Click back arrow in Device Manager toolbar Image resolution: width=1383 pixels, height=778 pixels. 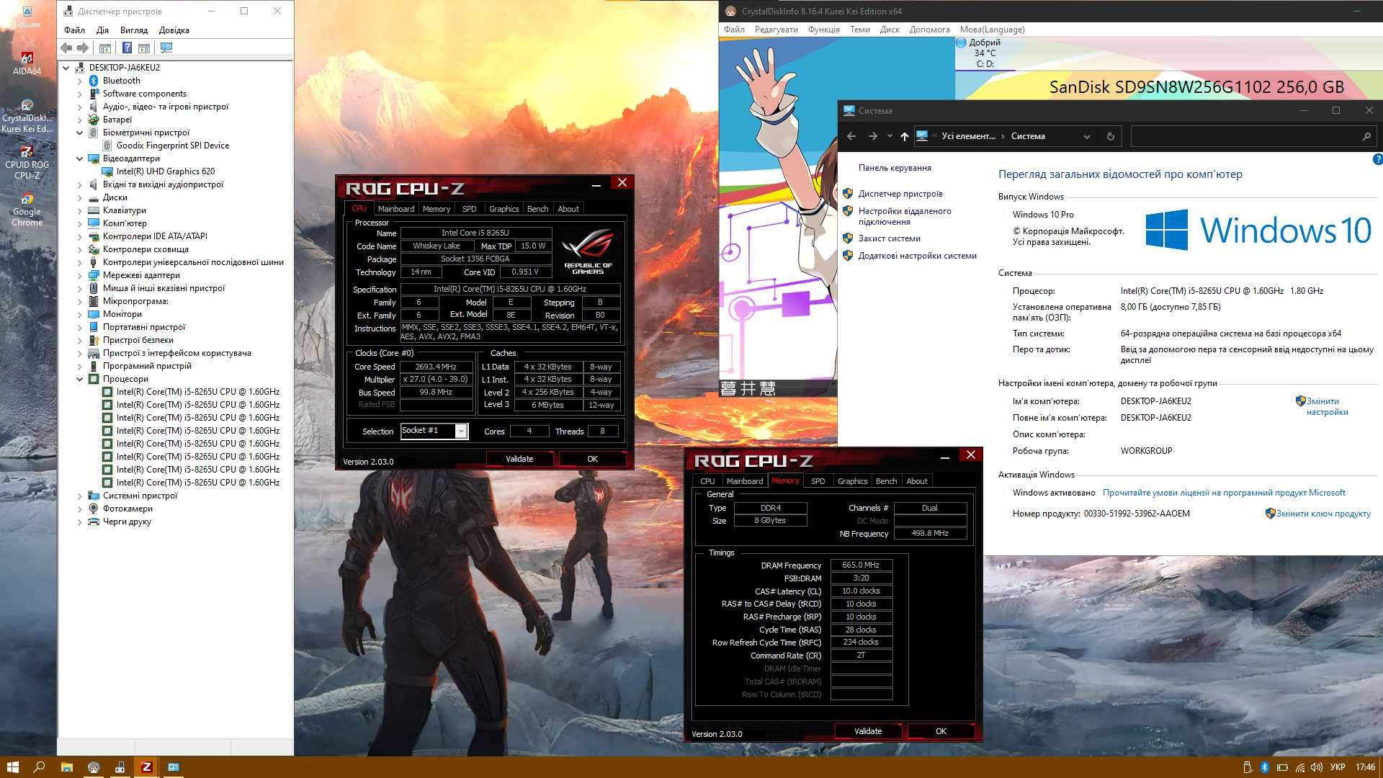[66, 48]
